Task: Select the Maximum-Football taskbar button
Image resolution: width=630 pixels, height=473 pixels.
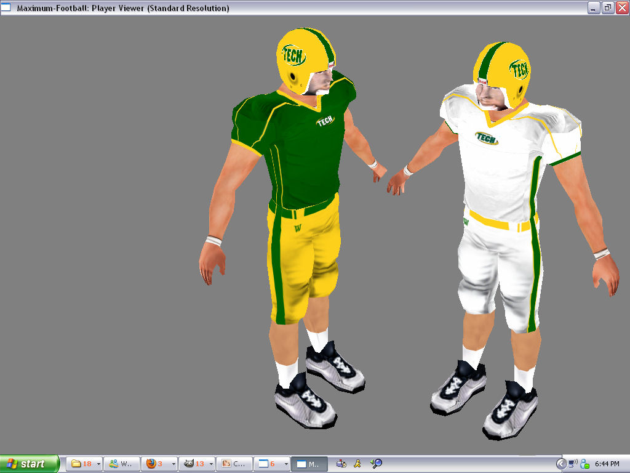Action: point(311,464)
